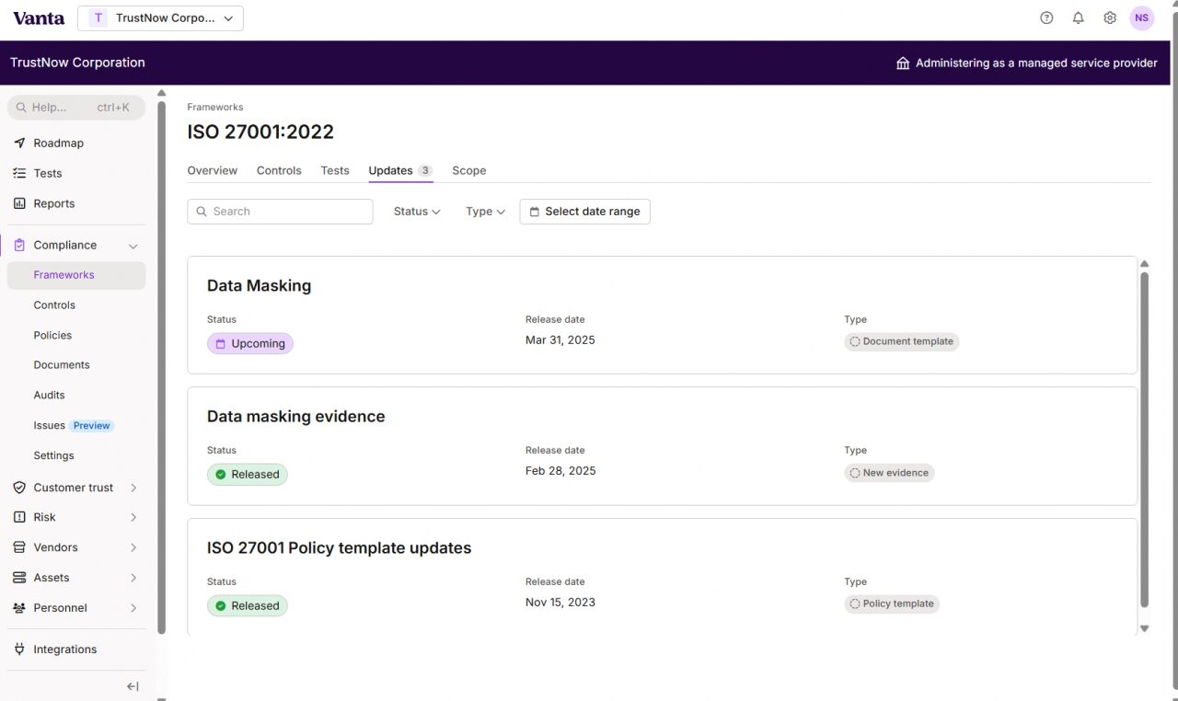Click the Vendors storefront icon
The image size is (1178, 701).
tap(19, 547)
